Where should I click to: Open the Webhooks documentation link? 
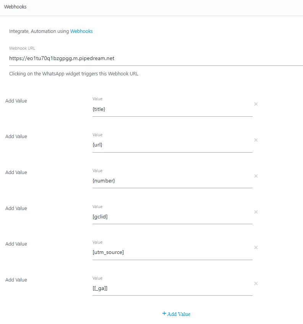click(81, 31)
